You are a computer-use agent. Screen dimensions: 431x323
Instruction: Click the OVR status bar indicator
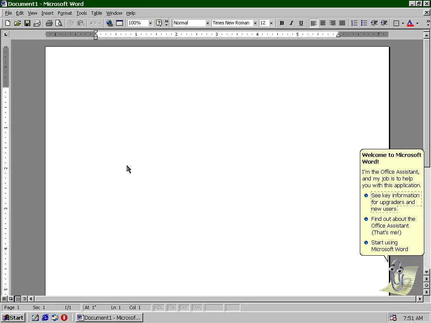(197, 307)
